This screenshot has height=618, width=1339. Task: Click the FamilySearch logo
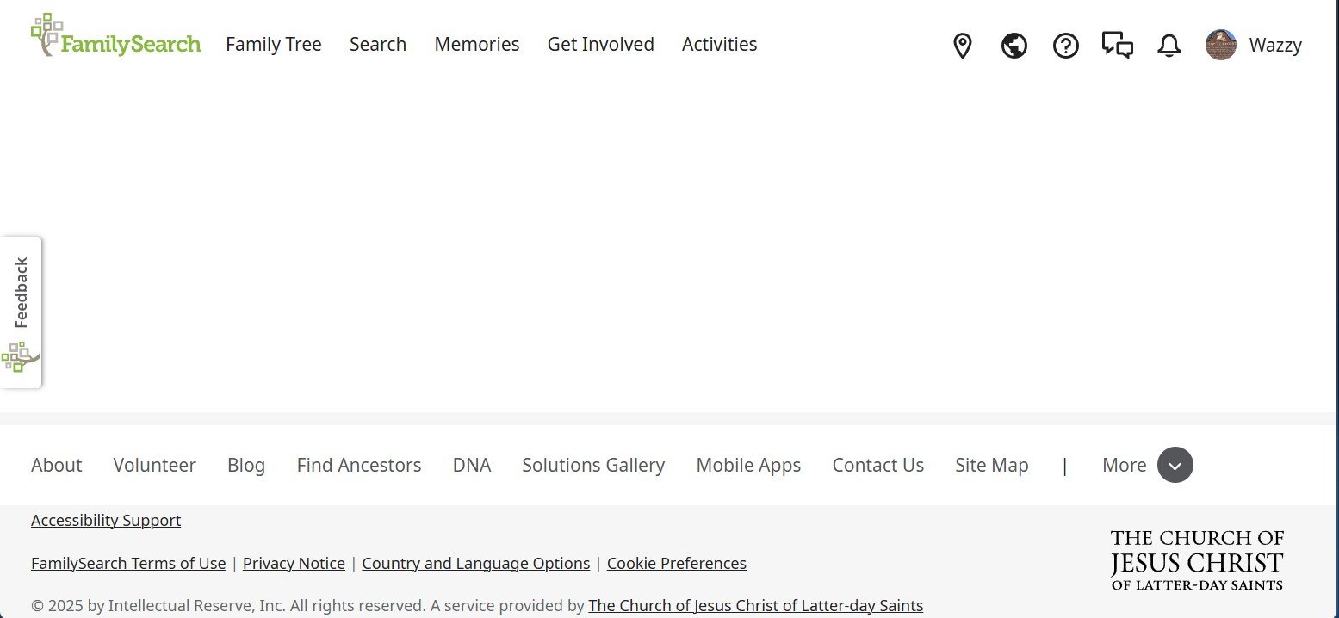(115, 36)
